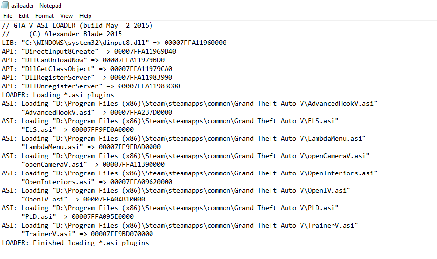
Task: Click the AdvancedHookV.asi loading path line
Action: (189, 103)
